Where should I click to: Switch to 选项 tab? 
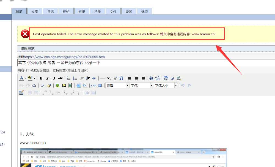pyautogui.click(x=145, y=12)
